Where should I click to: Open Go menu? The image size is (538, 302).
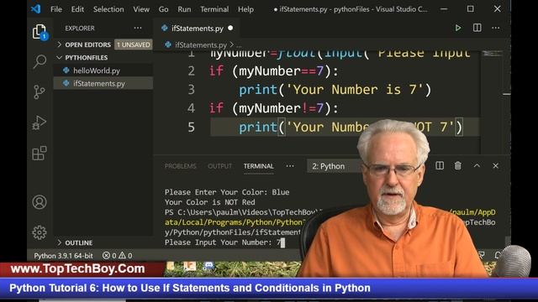(x=163, y=9)
